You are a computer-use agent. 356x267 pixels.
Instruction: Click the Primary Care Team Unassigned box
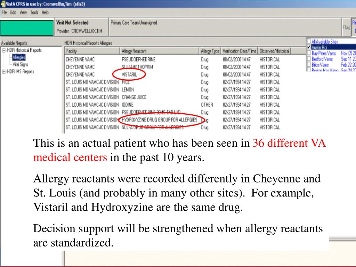tap(225, 27)
